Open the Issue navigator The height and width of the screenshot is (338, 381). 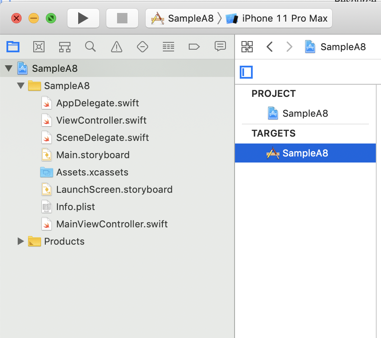(117, 47)
